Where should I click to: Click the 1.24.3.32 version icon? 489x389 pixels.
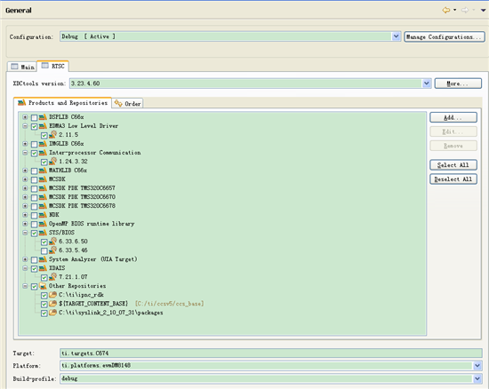coord(52,162)
